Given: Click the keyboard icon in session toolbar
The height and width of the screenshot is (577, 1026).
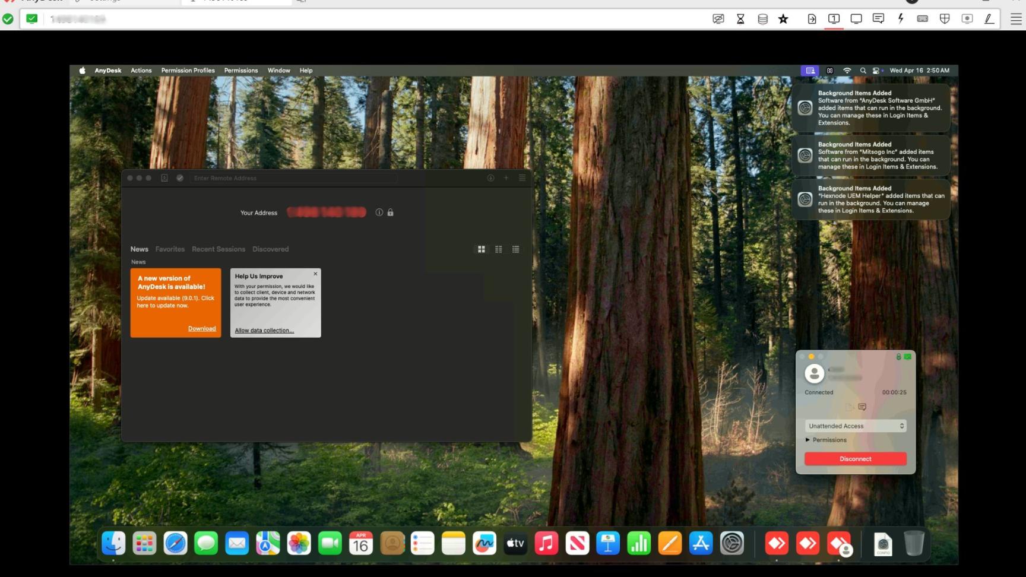Looking at the screenshot, I should [922, 19].
